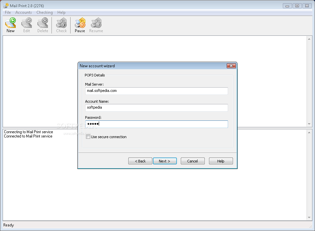The image size is (315, 231).
Task: Click the log pane scroll up arrow
Action: coord(309,133)
